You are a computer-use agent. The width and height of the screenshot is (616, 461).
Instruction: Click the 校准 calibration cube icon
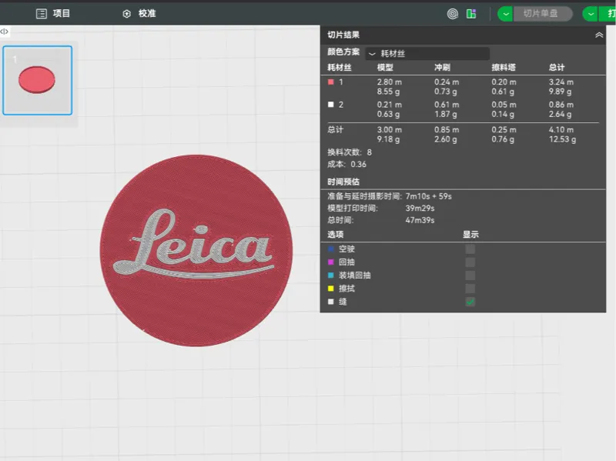click(126, 14)
